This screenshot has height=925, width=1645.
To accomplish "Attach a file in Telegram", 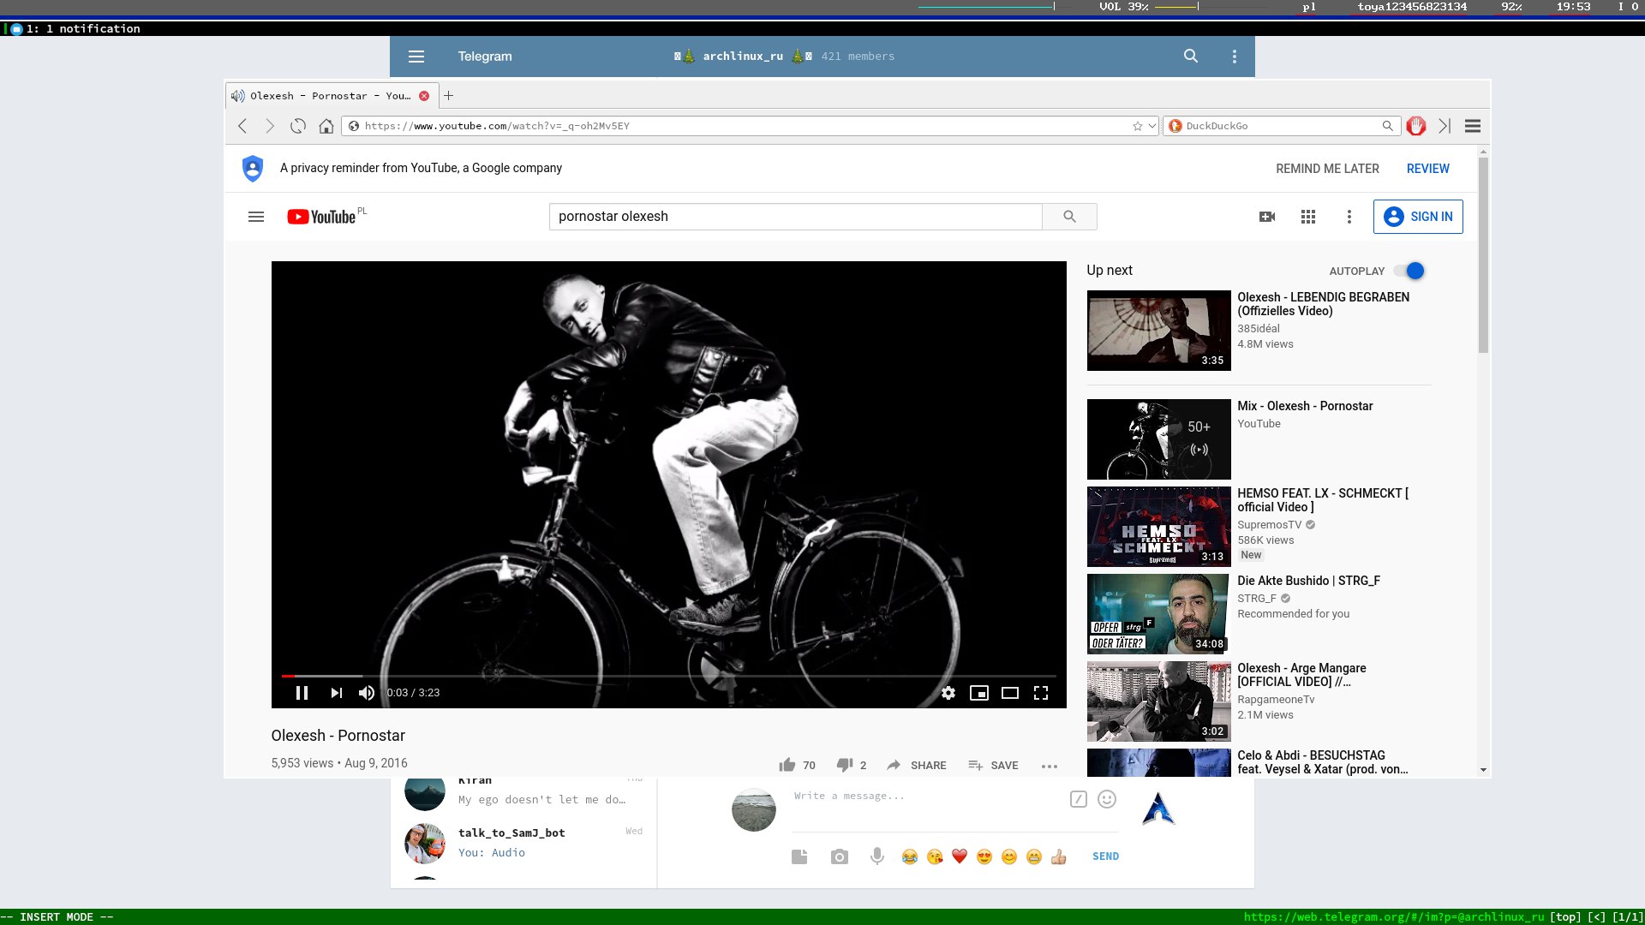I will [799, 856].
